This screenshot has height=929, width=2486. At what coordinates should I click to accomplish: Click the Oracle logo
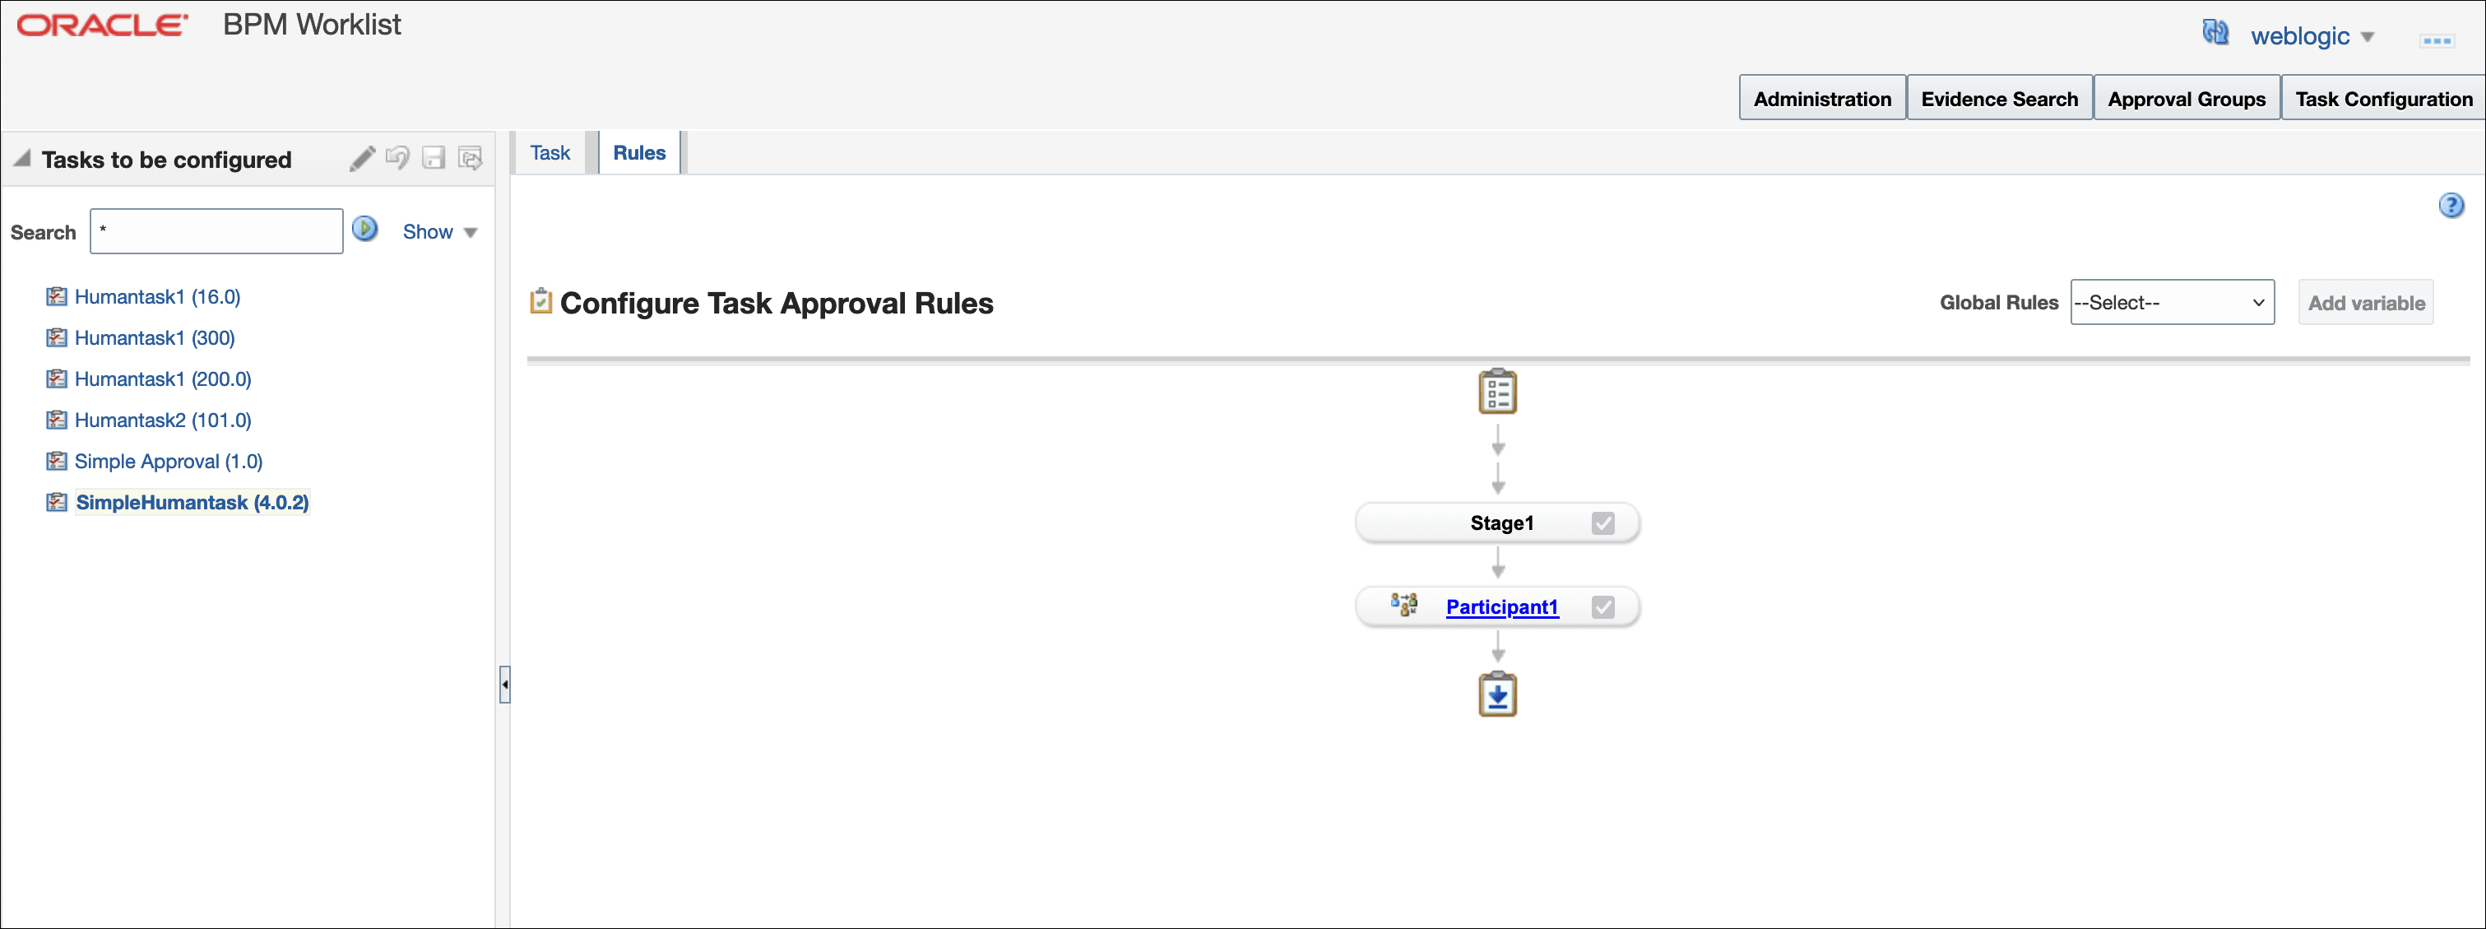[x=102, y=26]
